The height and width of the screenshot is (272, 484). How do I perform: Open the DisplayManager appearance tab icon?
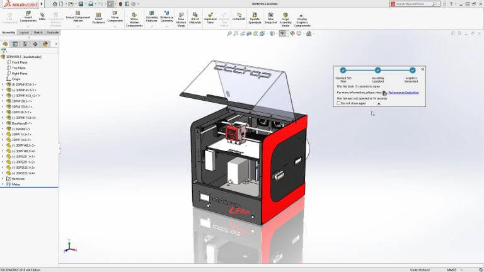click(45, 44)
